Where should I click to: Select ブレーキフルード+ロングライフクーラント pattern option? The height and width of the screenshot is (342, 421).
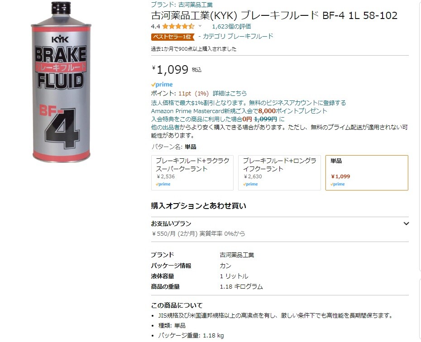click(x=279, y=173)
